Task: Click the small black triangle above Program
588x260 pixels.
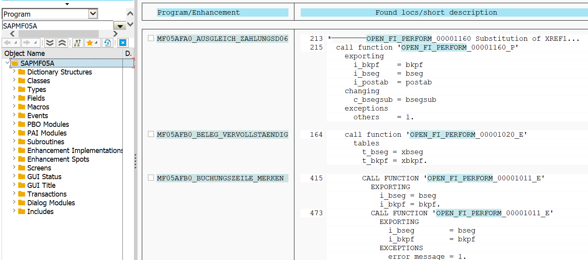Action: coord(67,4)
